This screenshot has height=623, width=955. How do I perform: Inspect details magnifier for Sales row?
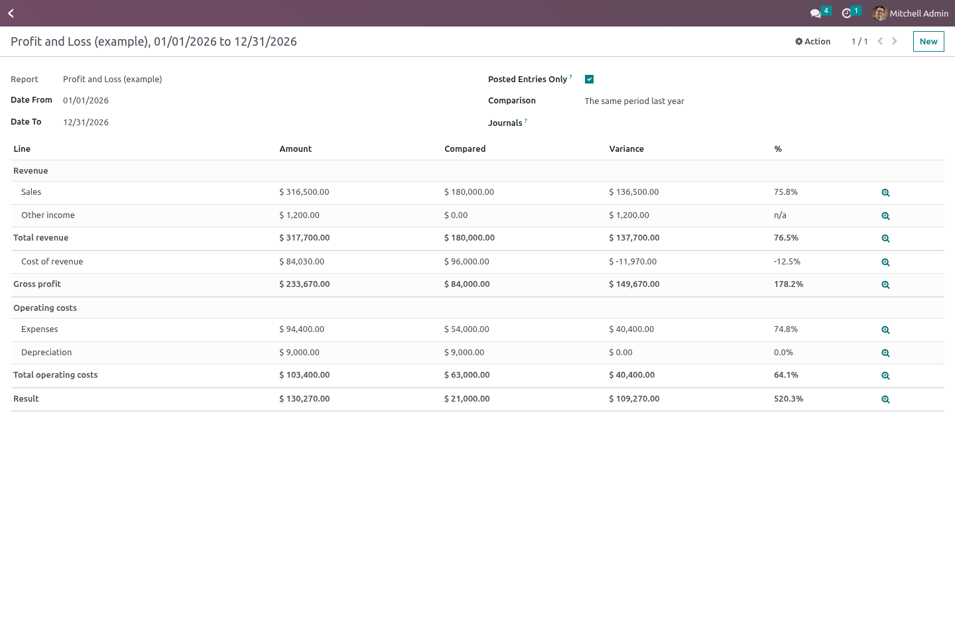885,193
